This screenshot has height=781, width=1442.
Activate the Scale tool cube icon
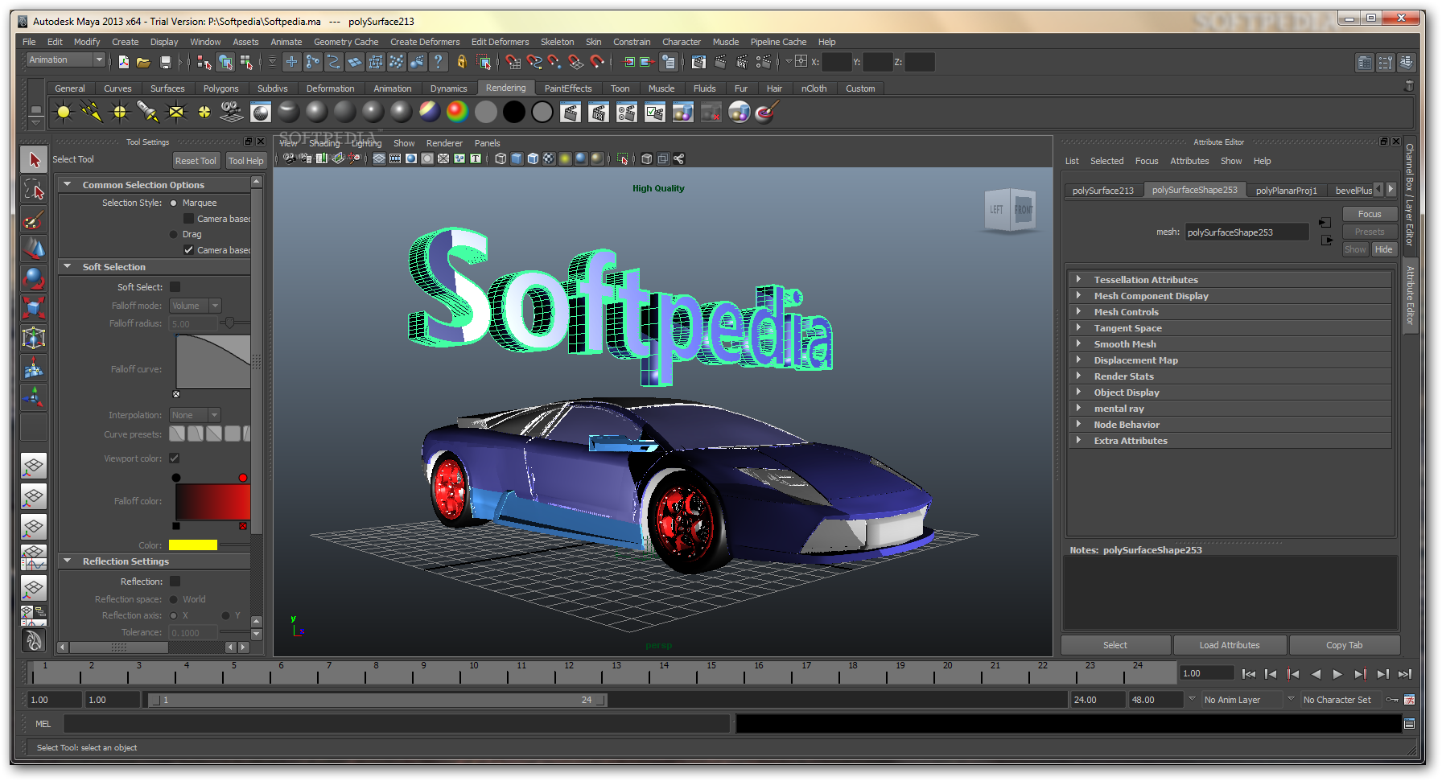[x=34, y=308]
